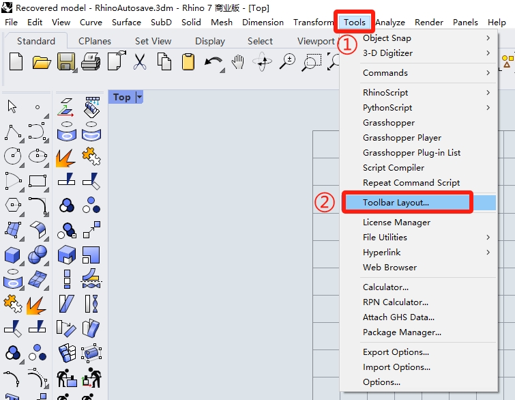The width and height of the screenshot is (515, 400).
Task: Select the Fillet curves tool
Action: click(38, 205)
